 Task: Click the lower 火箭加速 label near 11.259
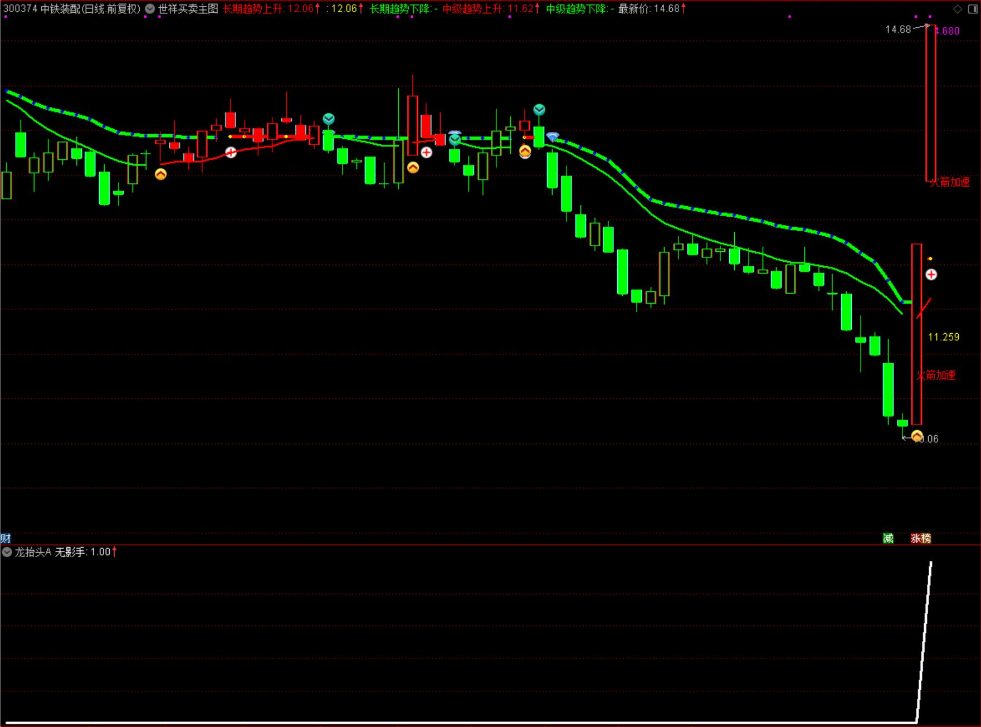coord(936,375)
